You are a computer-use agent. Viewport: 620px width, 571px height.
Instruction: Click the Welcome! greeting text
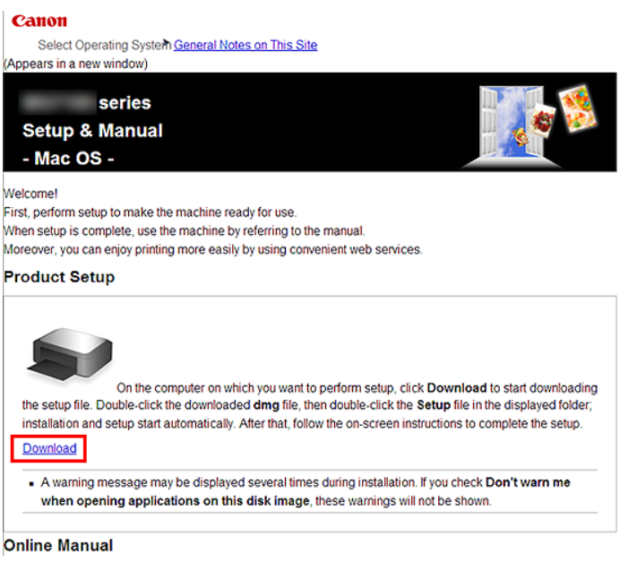pos(30,194)
